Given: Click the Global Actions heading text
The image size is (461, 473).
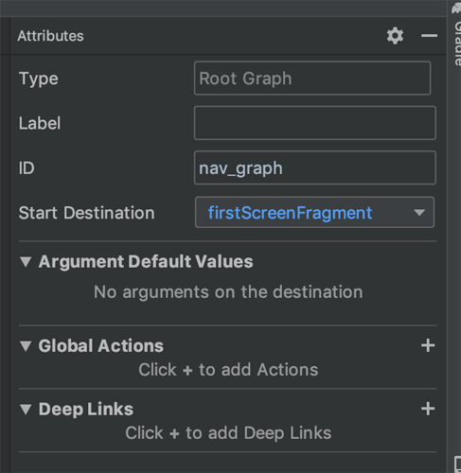Looking at the screenshot, I should click(x=101, y=345).
